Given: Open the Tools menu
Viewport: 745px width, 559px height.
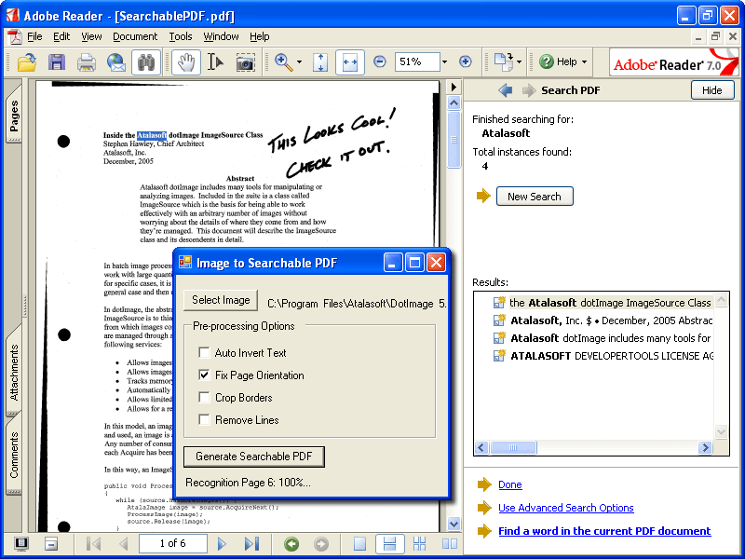Looking at the screenshot, I should pos(181,36).
